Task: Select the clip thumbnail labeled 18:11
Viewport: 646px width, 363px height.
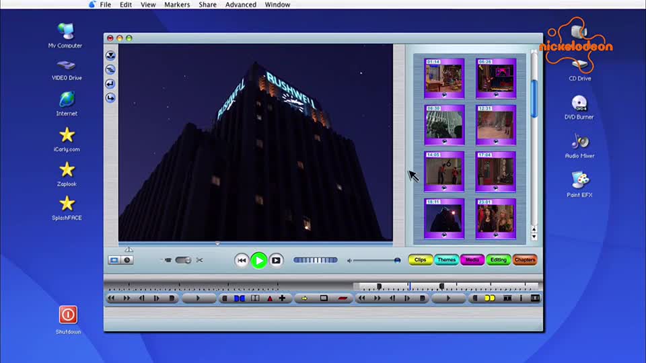Action: (x=444, y=218)
